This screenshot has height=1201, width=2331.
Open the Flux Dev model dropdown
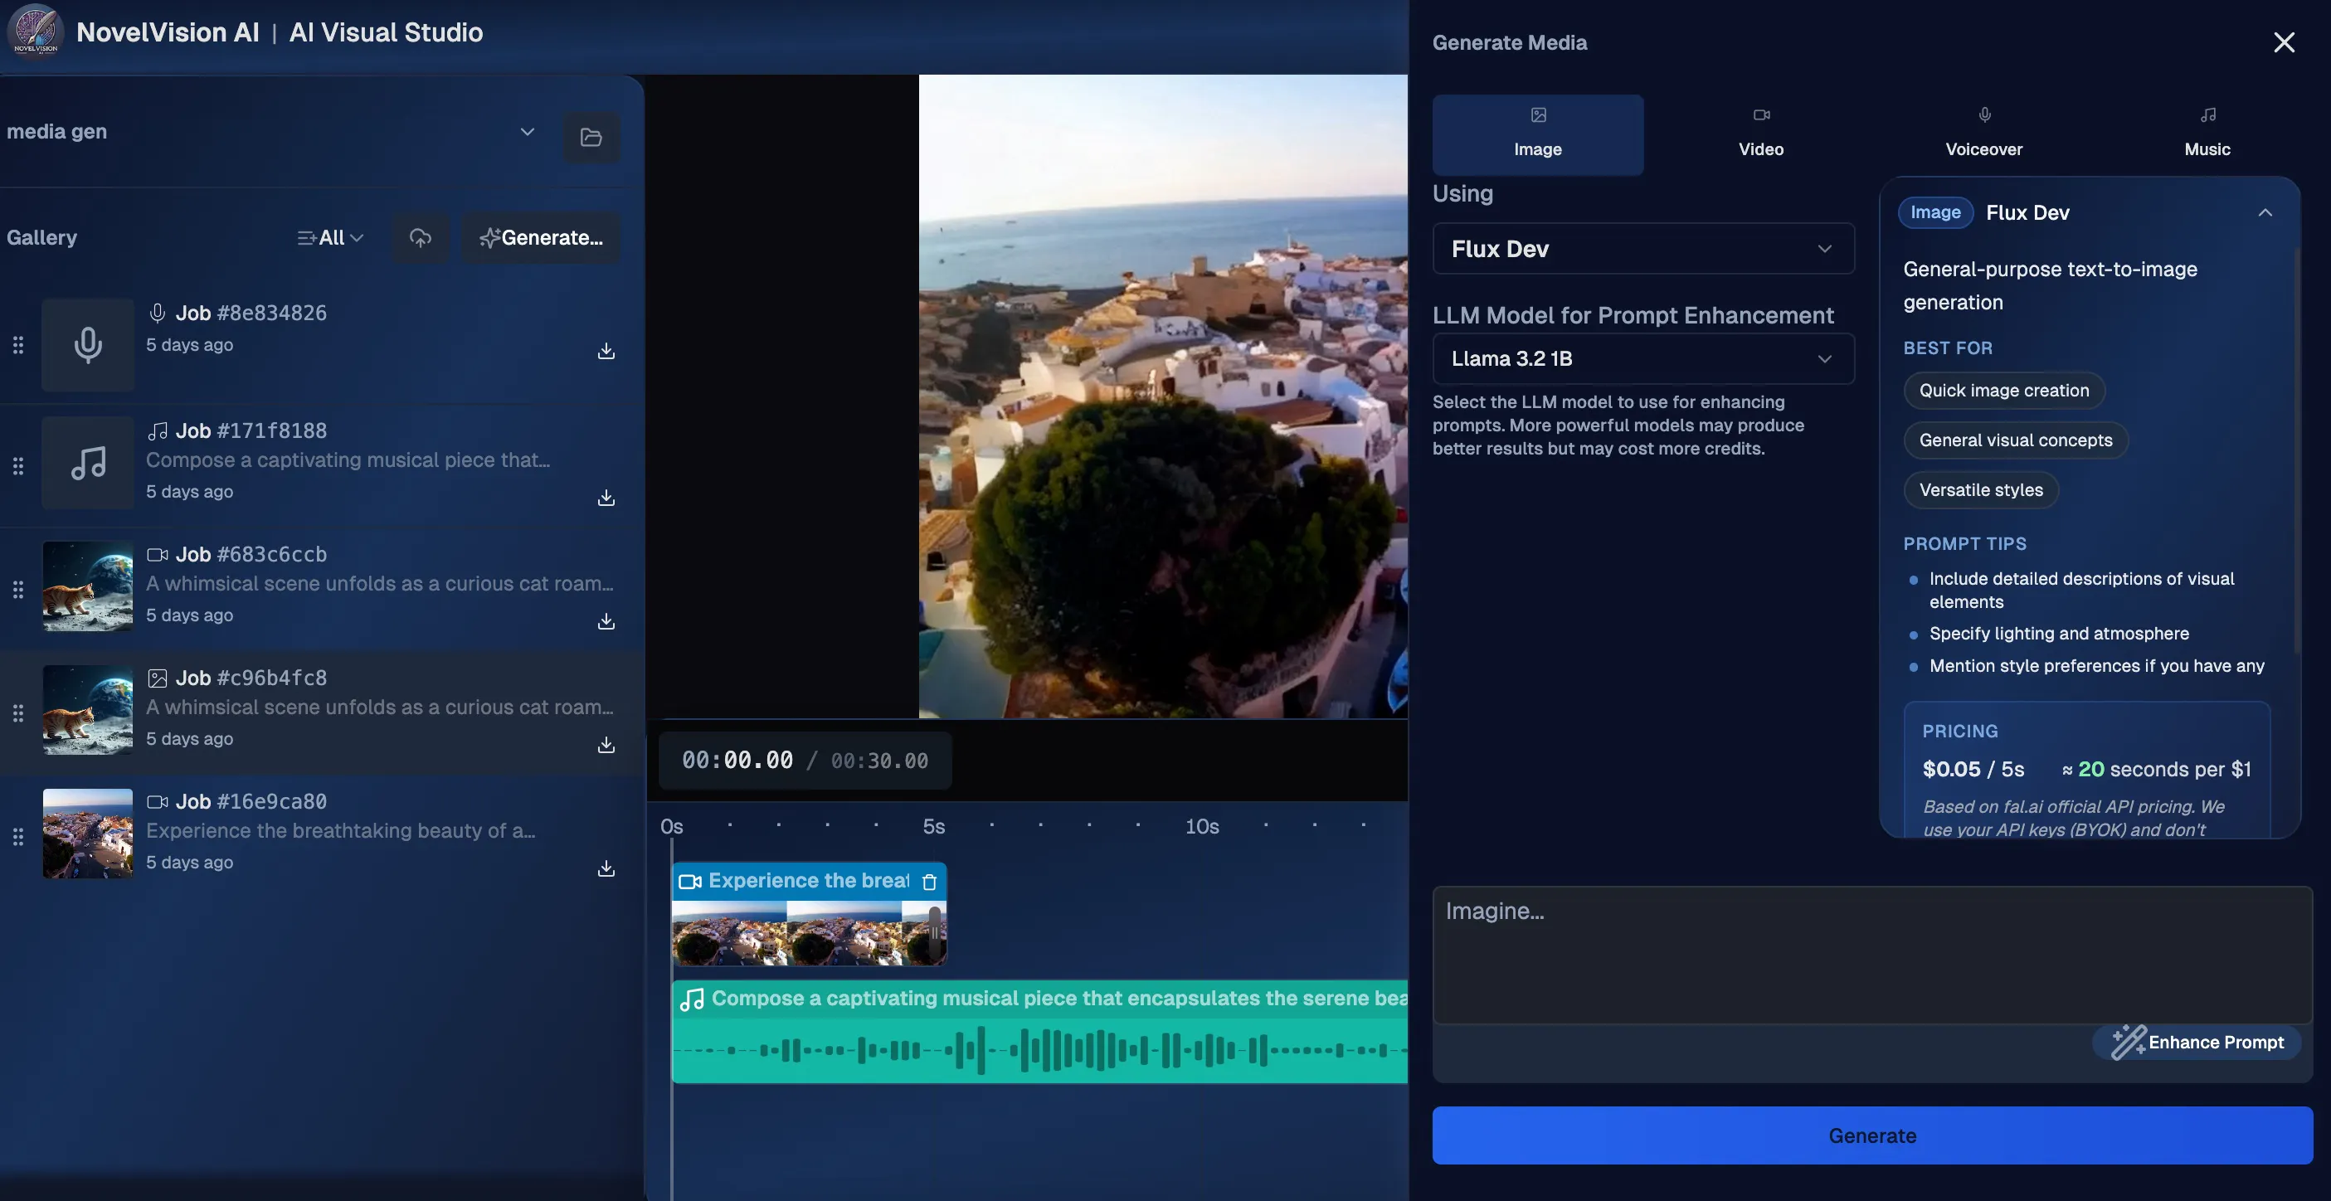pos(1643,249)
